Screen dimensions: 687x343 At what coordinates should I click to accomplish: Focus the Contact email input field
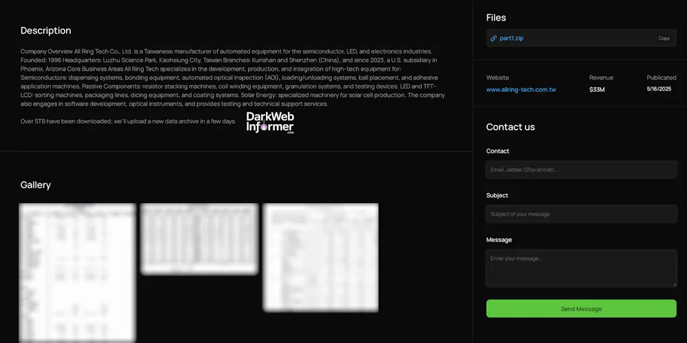[581, 169]
